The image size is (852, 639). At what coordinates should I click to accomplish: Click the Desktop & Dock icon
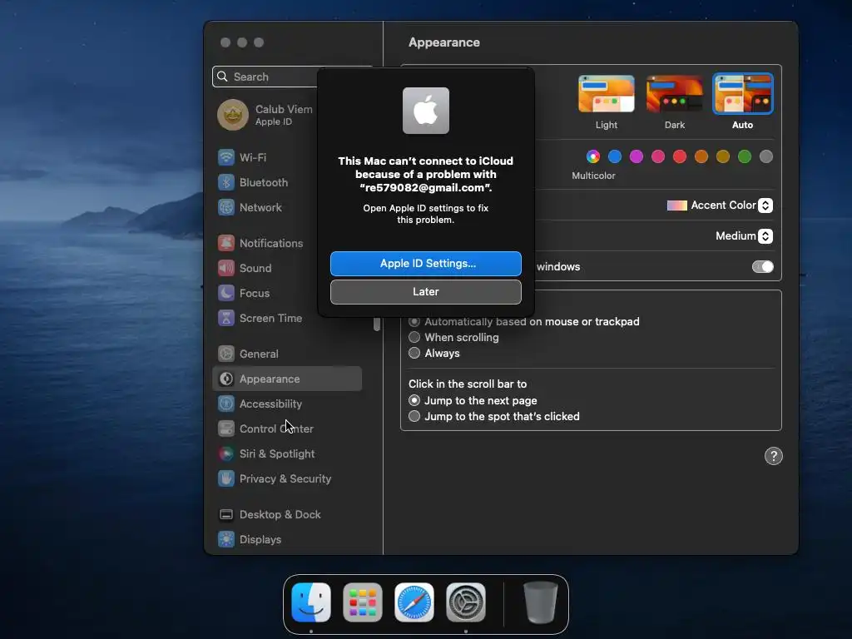[x=226, y=515]
